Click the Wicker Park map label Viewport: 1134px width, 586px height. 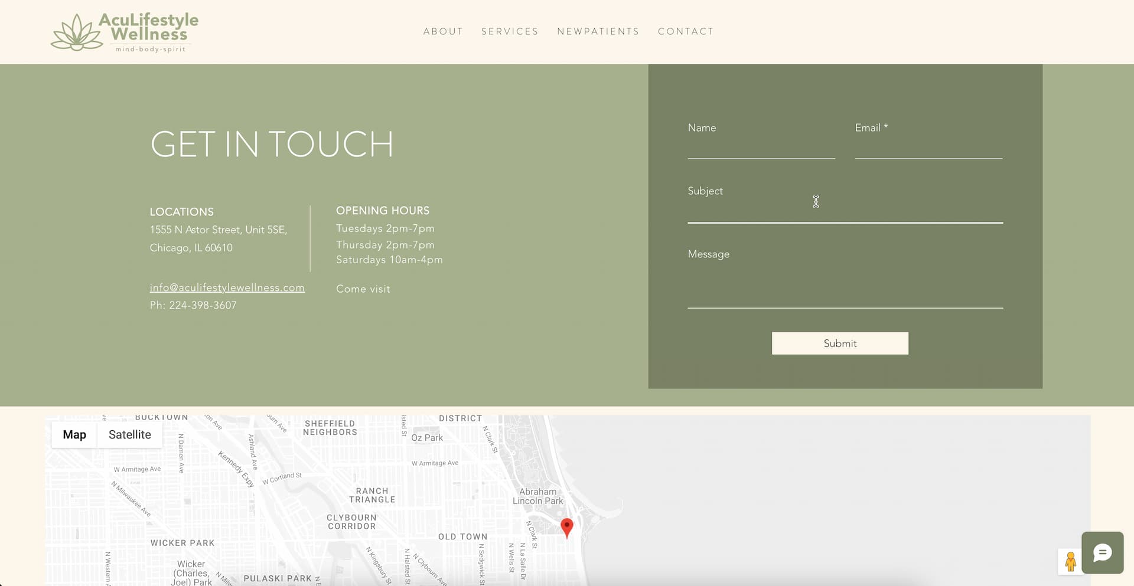coord(183,543)
